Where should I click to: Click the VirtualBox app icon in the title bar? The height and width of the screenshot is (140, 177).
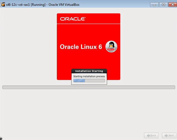(3, 4)
